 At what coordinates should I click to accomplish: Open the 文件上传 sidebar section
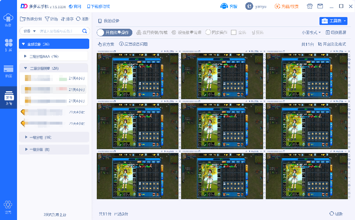tap(9, 98)
